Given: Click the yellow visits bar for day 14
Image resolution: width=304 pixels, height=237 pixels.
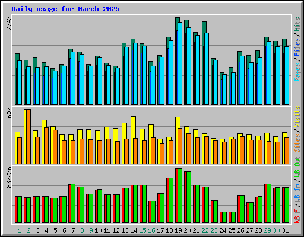Looking at the screenshot, I should pos(133,140).
